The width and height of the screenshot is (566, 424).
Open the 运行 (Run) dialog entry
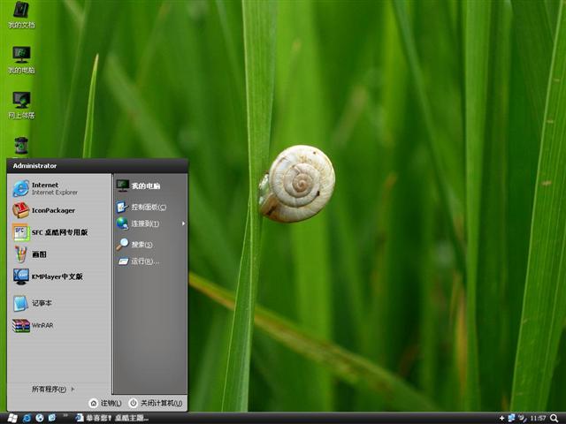point(143,261)
